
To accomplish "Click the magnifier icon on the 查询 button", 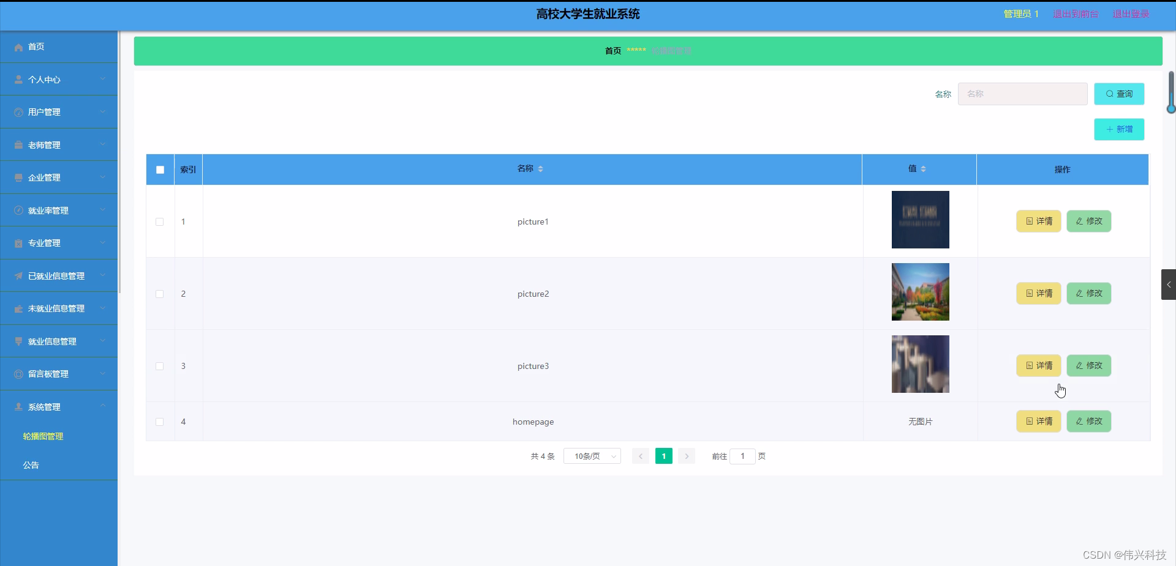I will (1110, 94).
